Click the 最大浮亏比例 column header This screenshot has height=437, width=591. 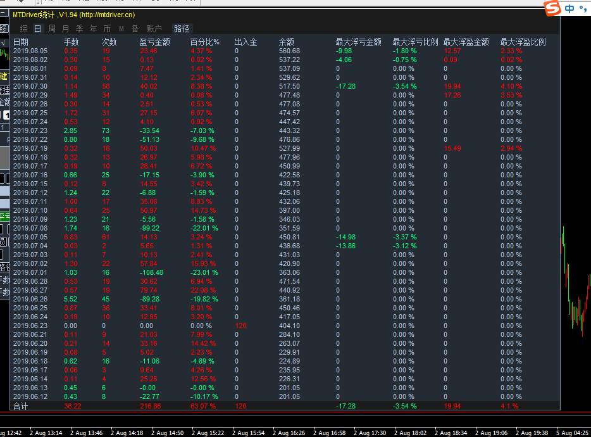(415, 42)
